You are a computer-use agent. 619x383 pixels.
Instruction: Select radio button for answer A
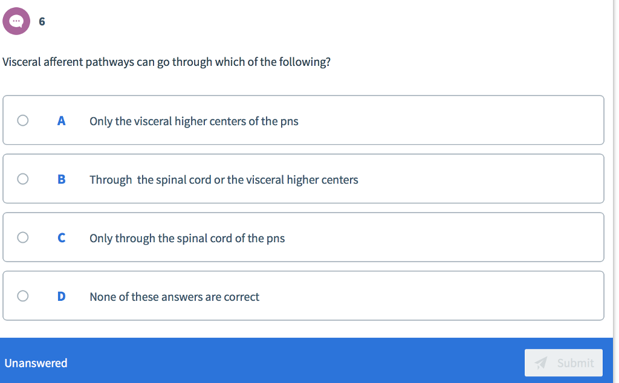pyautogui.click(x=22, y=120)
